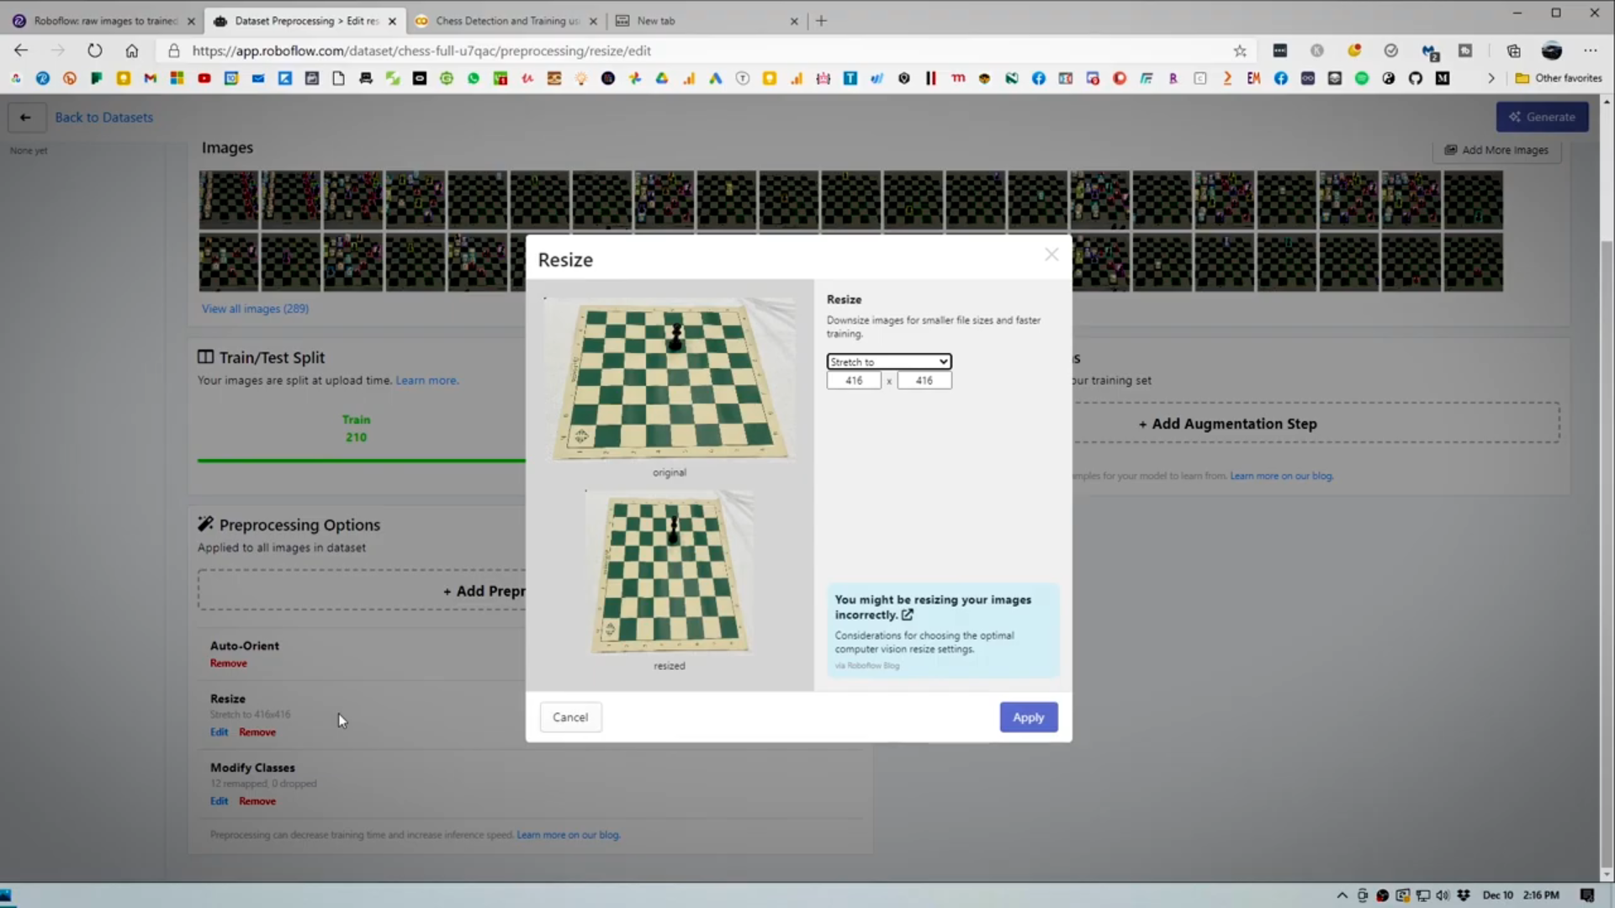1615x908 pixels.
Task: Open the browser Collections icon
Action: (1513, 50)
